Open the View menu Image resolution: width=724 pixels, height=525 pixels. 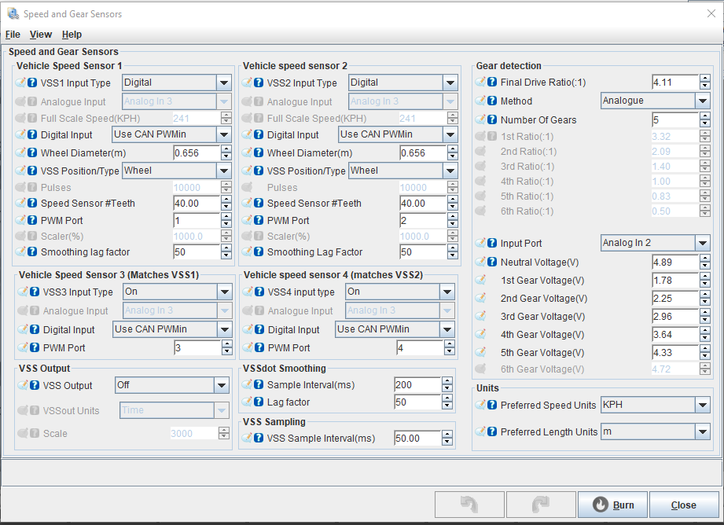tap(41, 35)
